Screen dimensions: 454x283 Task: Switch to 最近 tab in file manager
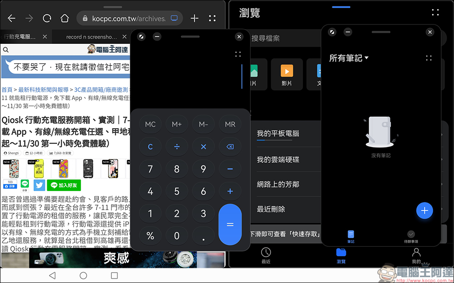click(x=266, y=255)
